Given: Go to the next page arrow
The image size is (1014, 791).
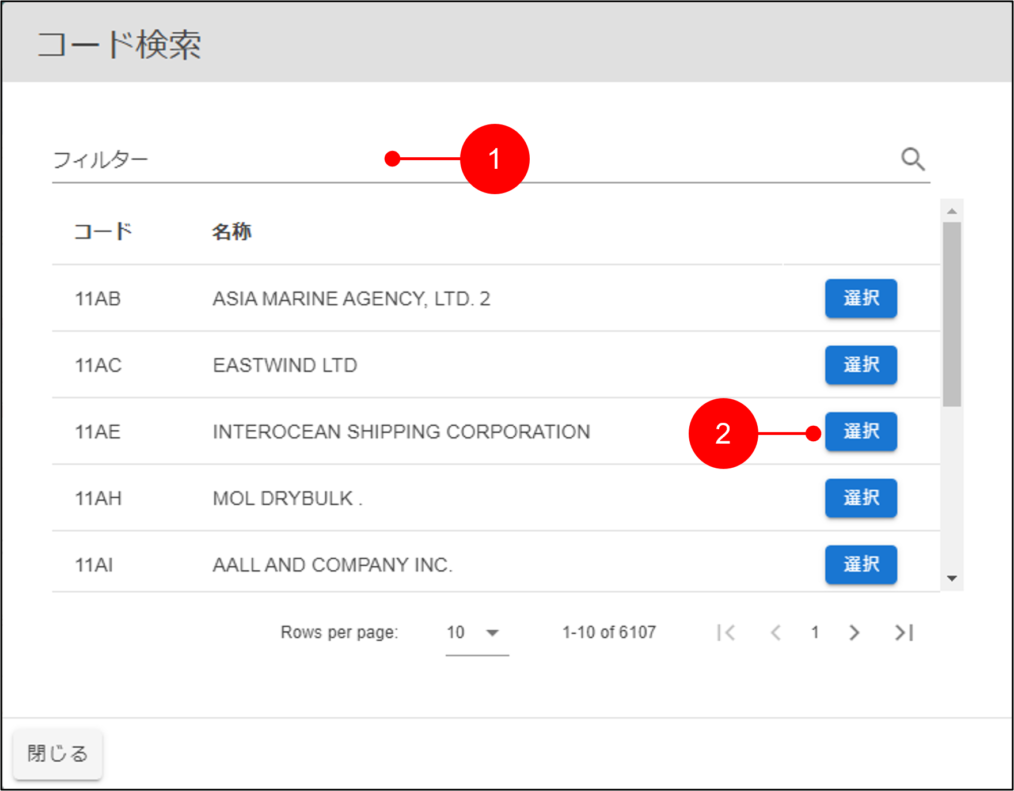Looking at the screenshot, I should tap(854, 633).
